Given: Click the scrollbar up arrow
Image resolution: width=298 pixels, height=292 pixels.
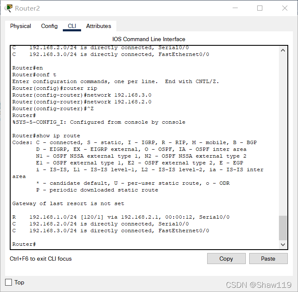Looking at the screenshot, I should (283, 50).
